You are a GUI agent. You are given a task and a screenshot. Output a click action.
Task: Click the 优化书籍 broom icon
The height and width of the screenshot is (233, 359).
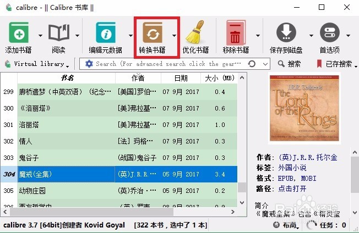point(195,32)
